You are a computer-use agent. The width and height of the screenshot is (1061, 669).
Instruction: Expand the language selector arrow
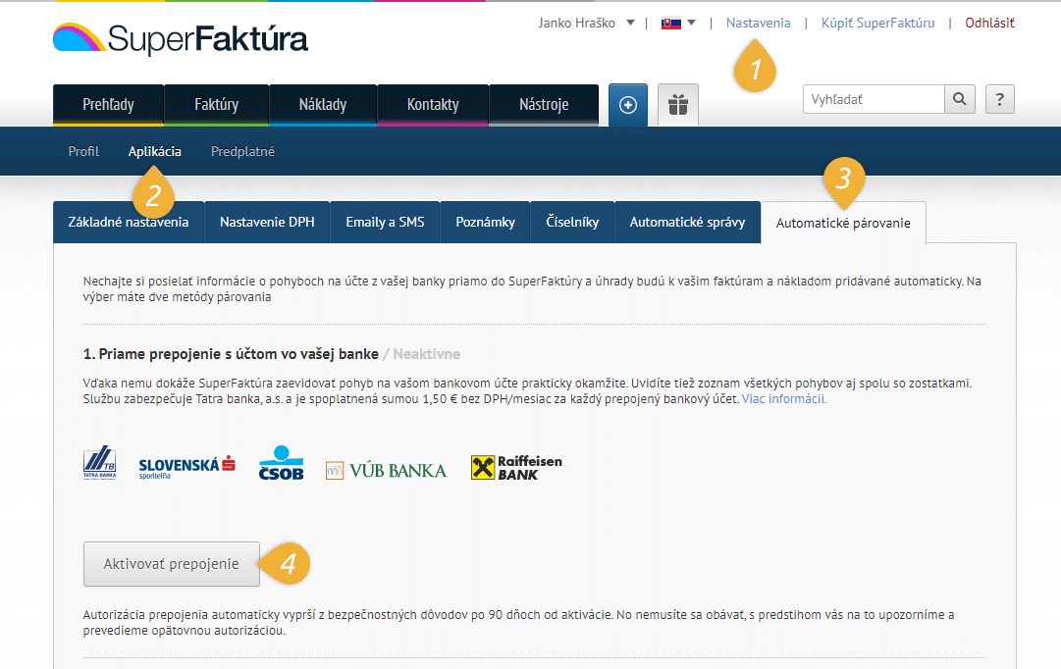click(692, 23)
